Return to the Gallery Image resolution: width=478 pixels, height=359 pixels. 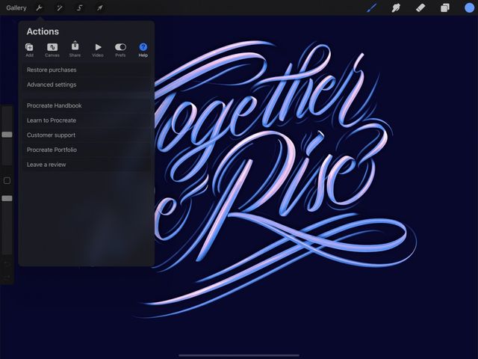[16, 7]
